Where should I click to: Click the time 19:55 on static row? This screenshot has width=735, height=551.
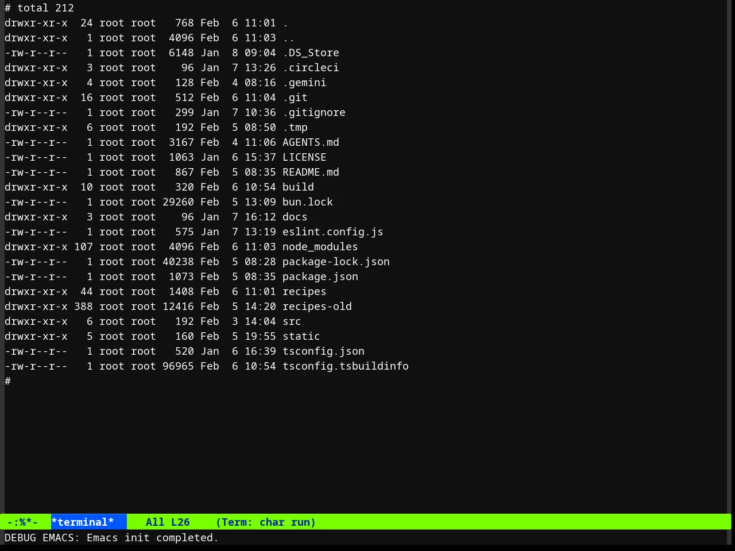(260, 336)
